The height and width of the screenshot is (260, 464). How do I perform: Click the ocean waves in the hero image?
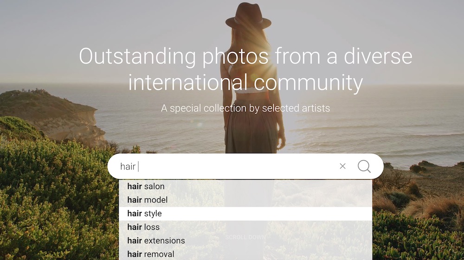[x=371, y=125]
